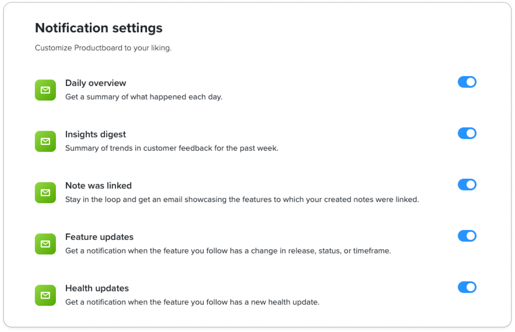Turn off the Insights digest switch
Screen dimensions: 515x332
[x=467, y=133]
